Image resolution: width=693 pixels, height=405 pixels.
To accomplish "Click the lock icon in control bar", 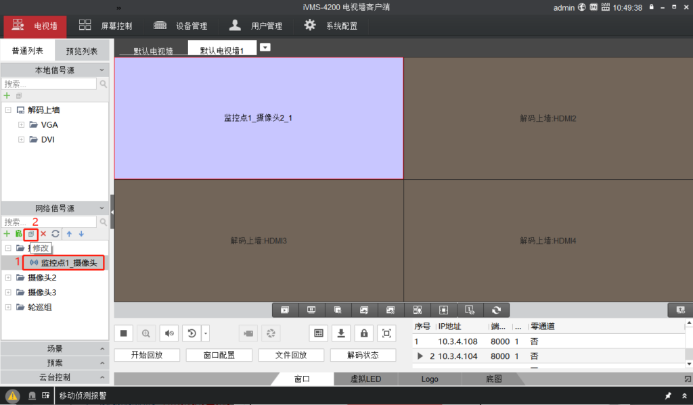I will [364, 333].
